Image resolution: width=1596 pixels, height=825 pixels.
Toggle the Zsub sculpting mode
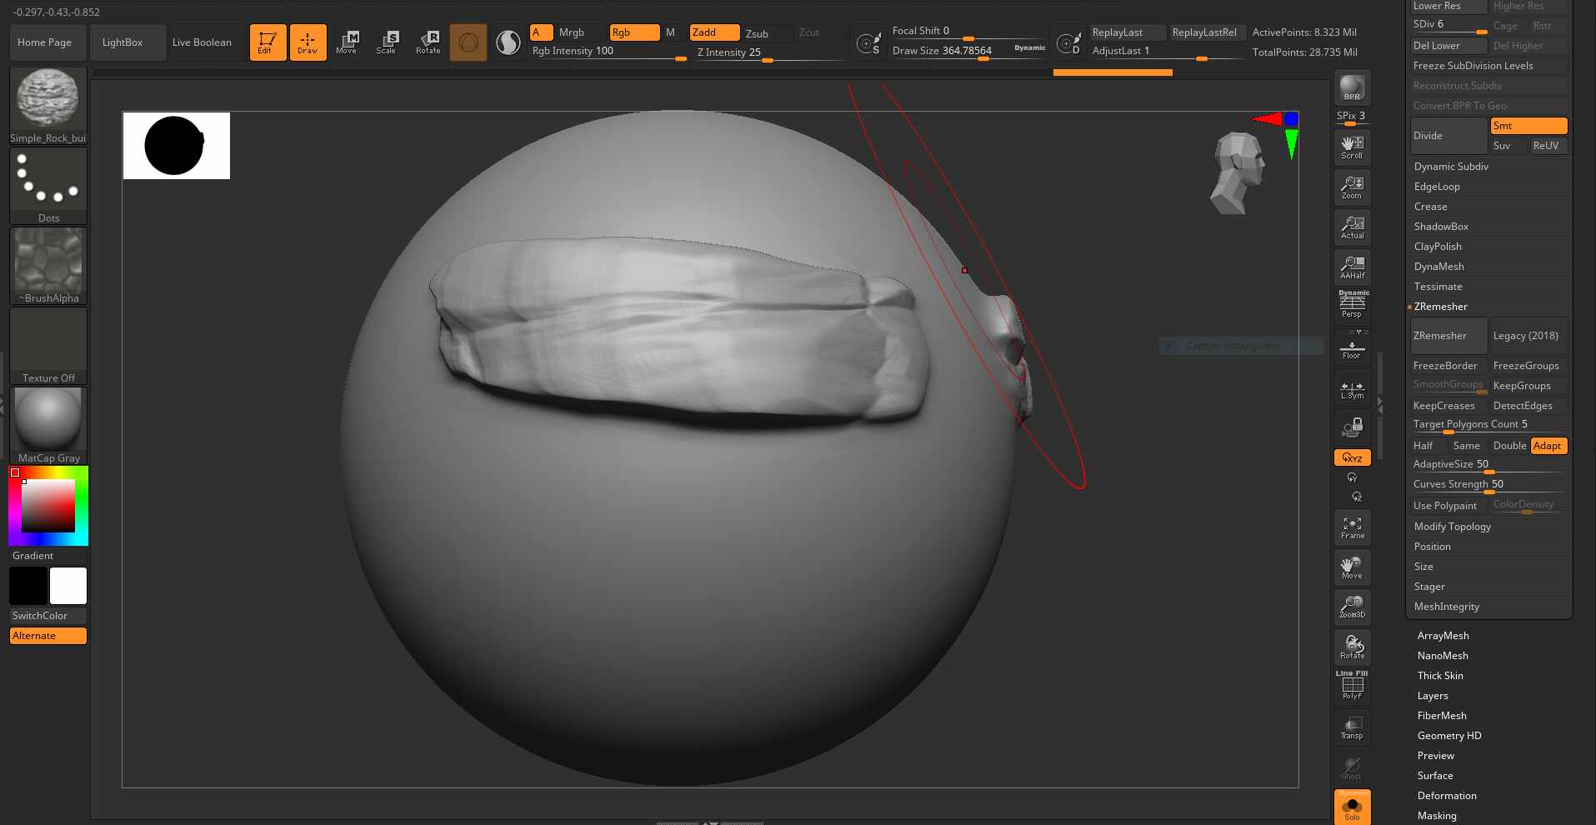tap(757, 33)
